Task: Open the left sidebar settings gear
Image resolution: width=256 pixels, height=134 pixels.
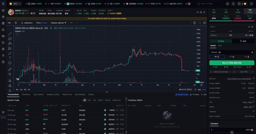Action: pos(3,112)
